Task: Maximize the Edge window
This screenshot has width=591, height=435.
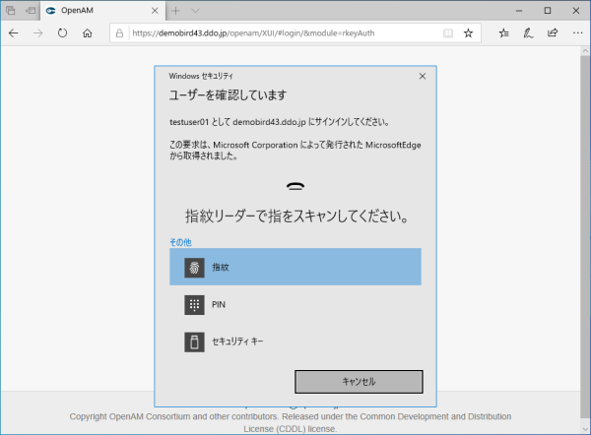Action: (x=548, y=11)
